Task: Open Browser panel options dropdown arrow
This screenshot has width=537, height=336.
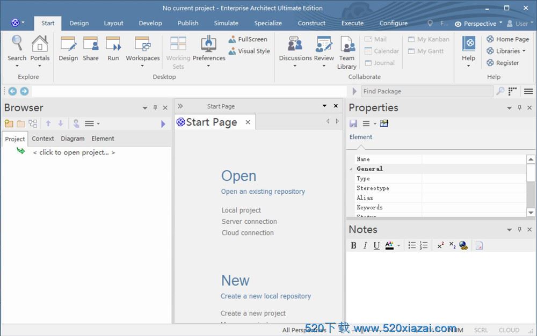Action: [x=145, y=108]
